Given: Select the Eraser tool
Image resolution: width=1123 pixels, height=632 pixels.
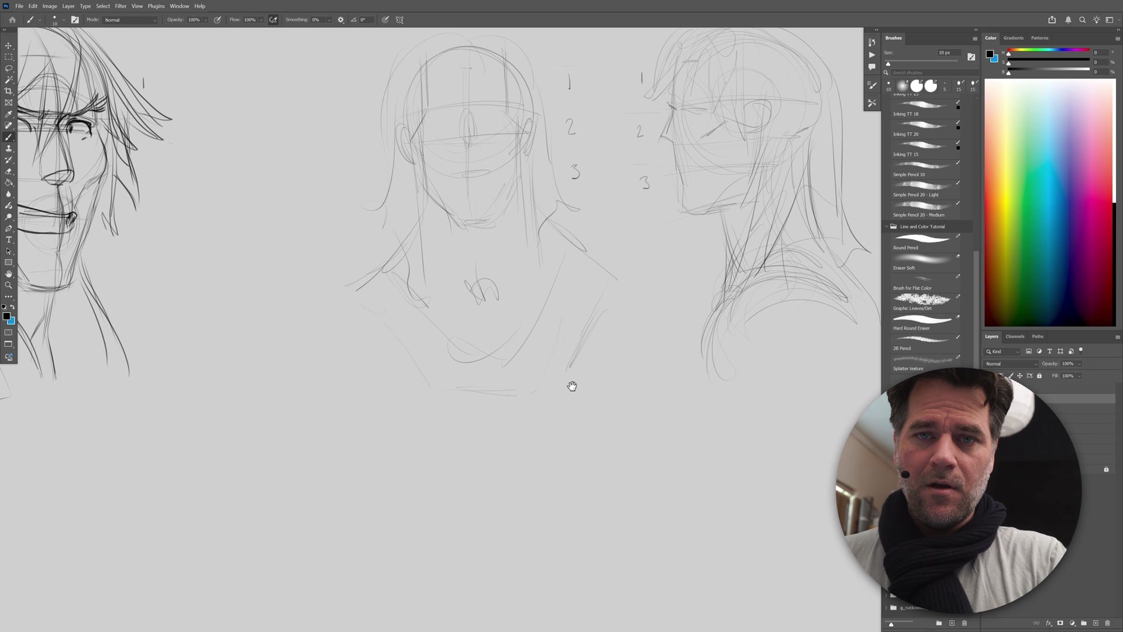Looking at the screenshot, I should click(8, 171).
